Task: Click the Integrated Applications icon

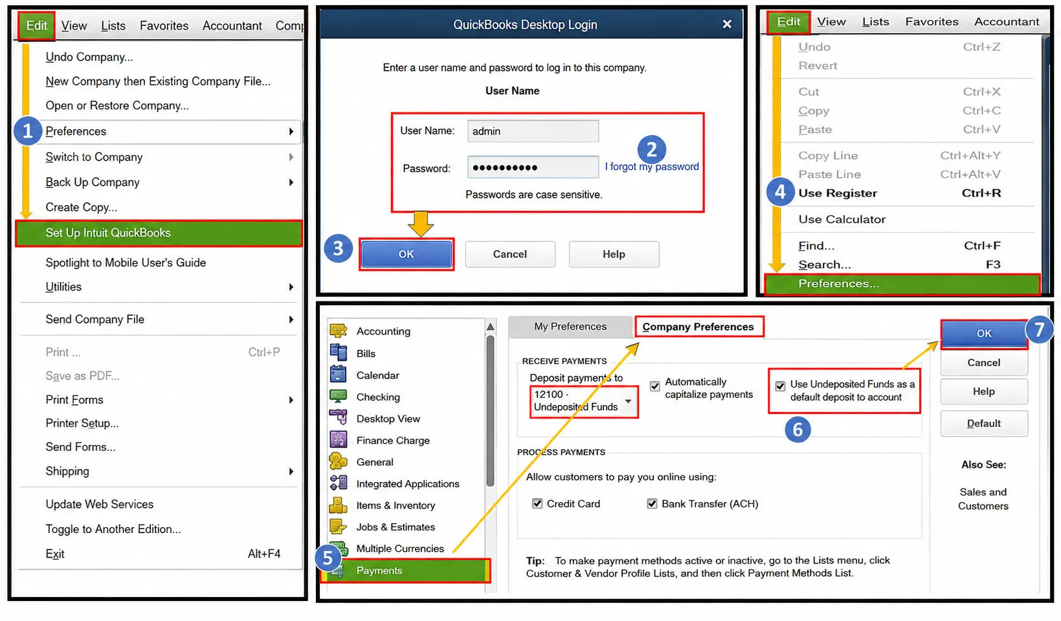Action: 339,483
